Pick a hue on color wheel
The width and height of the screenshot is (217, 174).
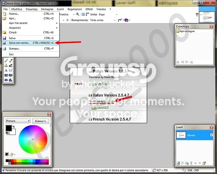[33, 139]
